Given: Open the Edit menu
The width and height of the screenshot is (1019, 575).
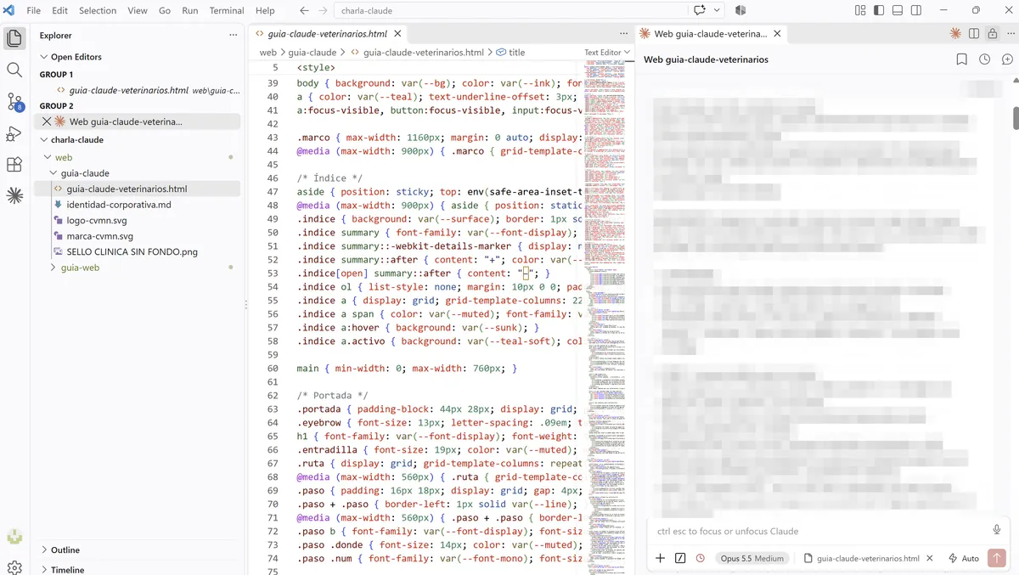Looking at the screenshot, I should click(x=59, y=10).
